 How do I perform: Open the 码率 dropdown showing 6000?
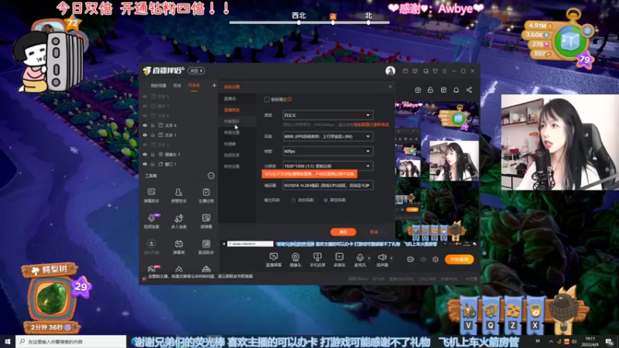[x=327, y=136]
